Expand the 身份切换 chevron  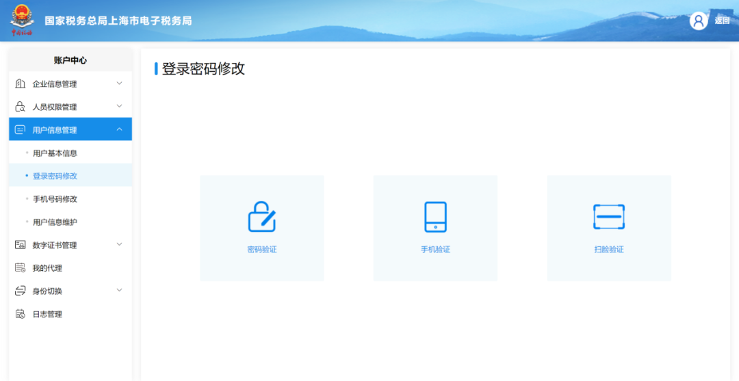point(119,290)
